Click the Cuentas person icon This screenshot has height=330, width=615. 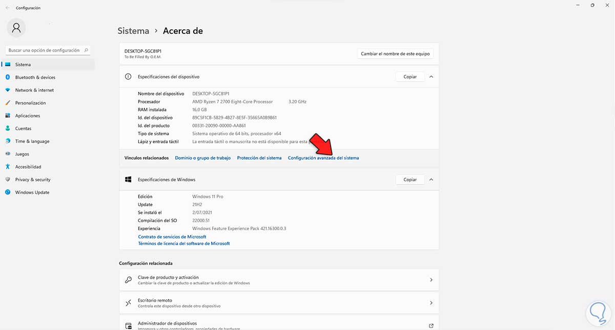[8, 128]
